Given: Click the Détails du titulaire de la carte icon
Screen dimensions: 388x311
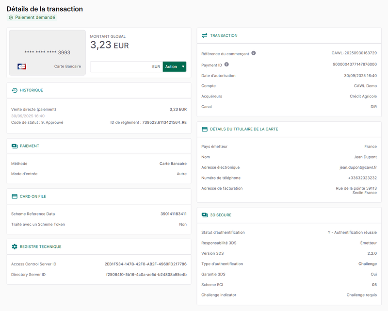Looking at the screenshot, I should tap(205, 129).
